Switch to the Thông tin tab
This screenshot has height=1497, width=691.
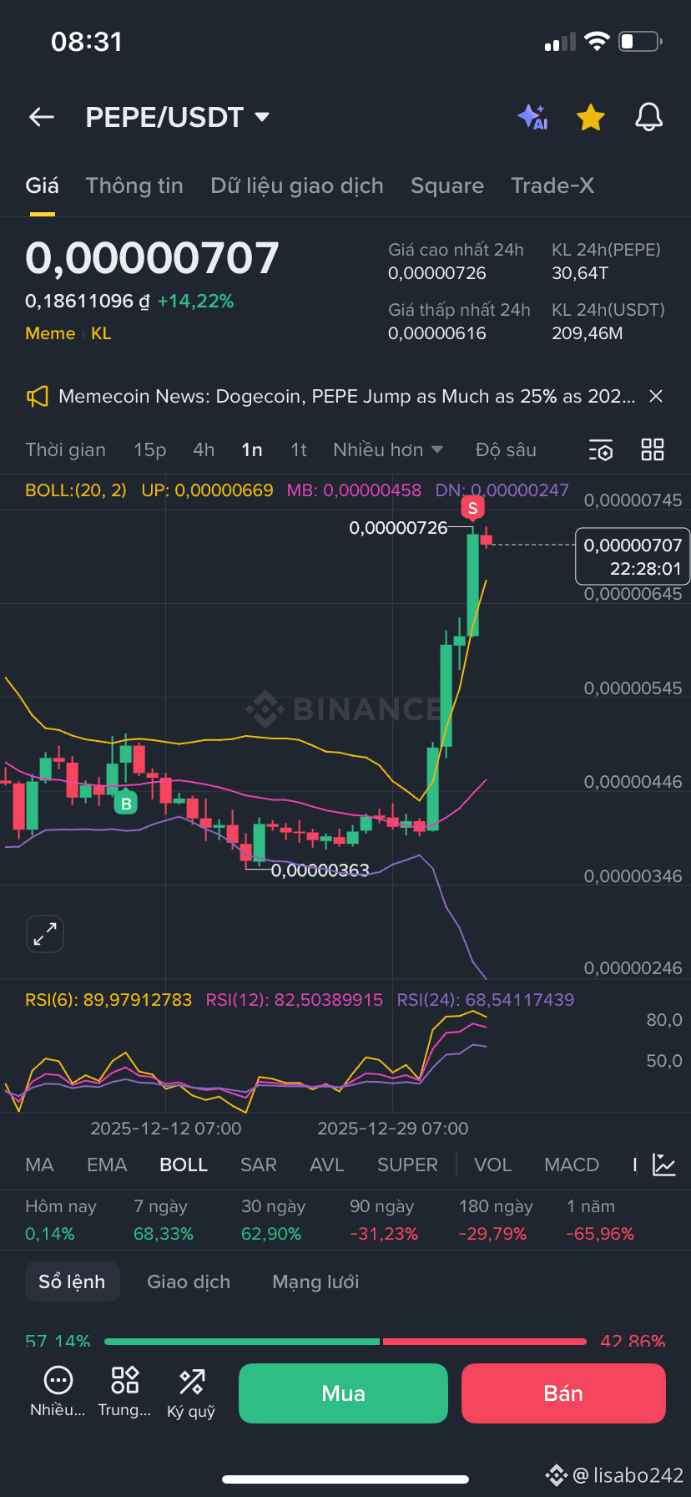(134, 185)
